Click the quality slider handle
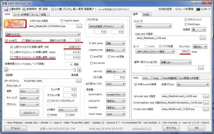The image size is (214, 134). 75,70
